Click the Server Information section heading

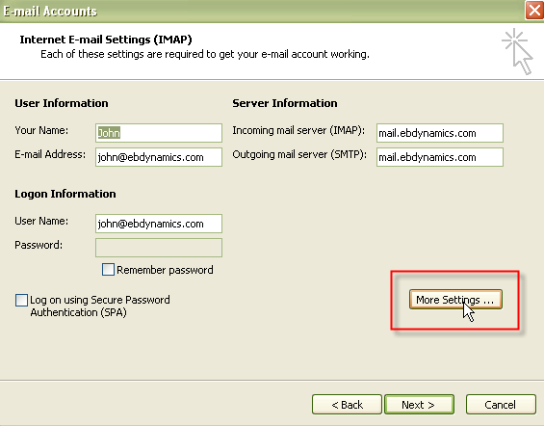pyautogui.click(x=285, y=103)
